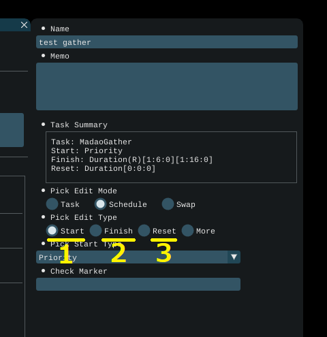The image size is (327, 337).
Task: Click the Pick Edit Type label
Action: (x=84, y=217)
